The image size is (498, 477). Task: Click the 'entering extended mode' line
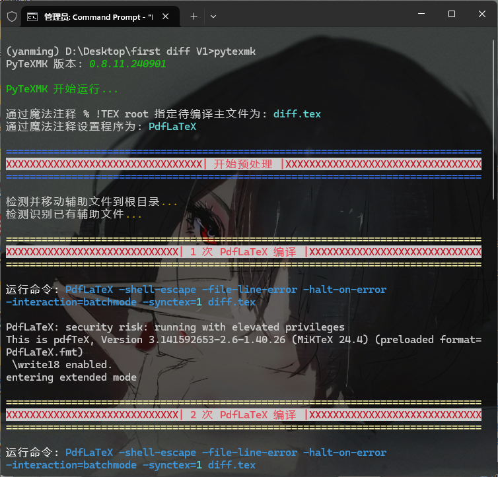click(x=71, y=377)
